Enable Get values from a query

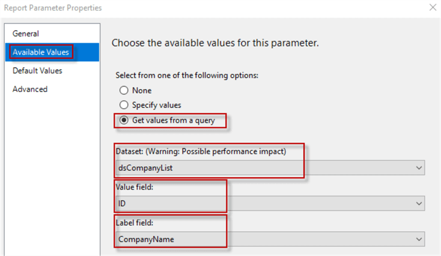coord(124,120)
